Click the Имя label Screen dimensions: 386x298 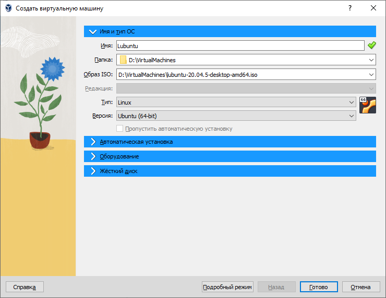[106, 45]
